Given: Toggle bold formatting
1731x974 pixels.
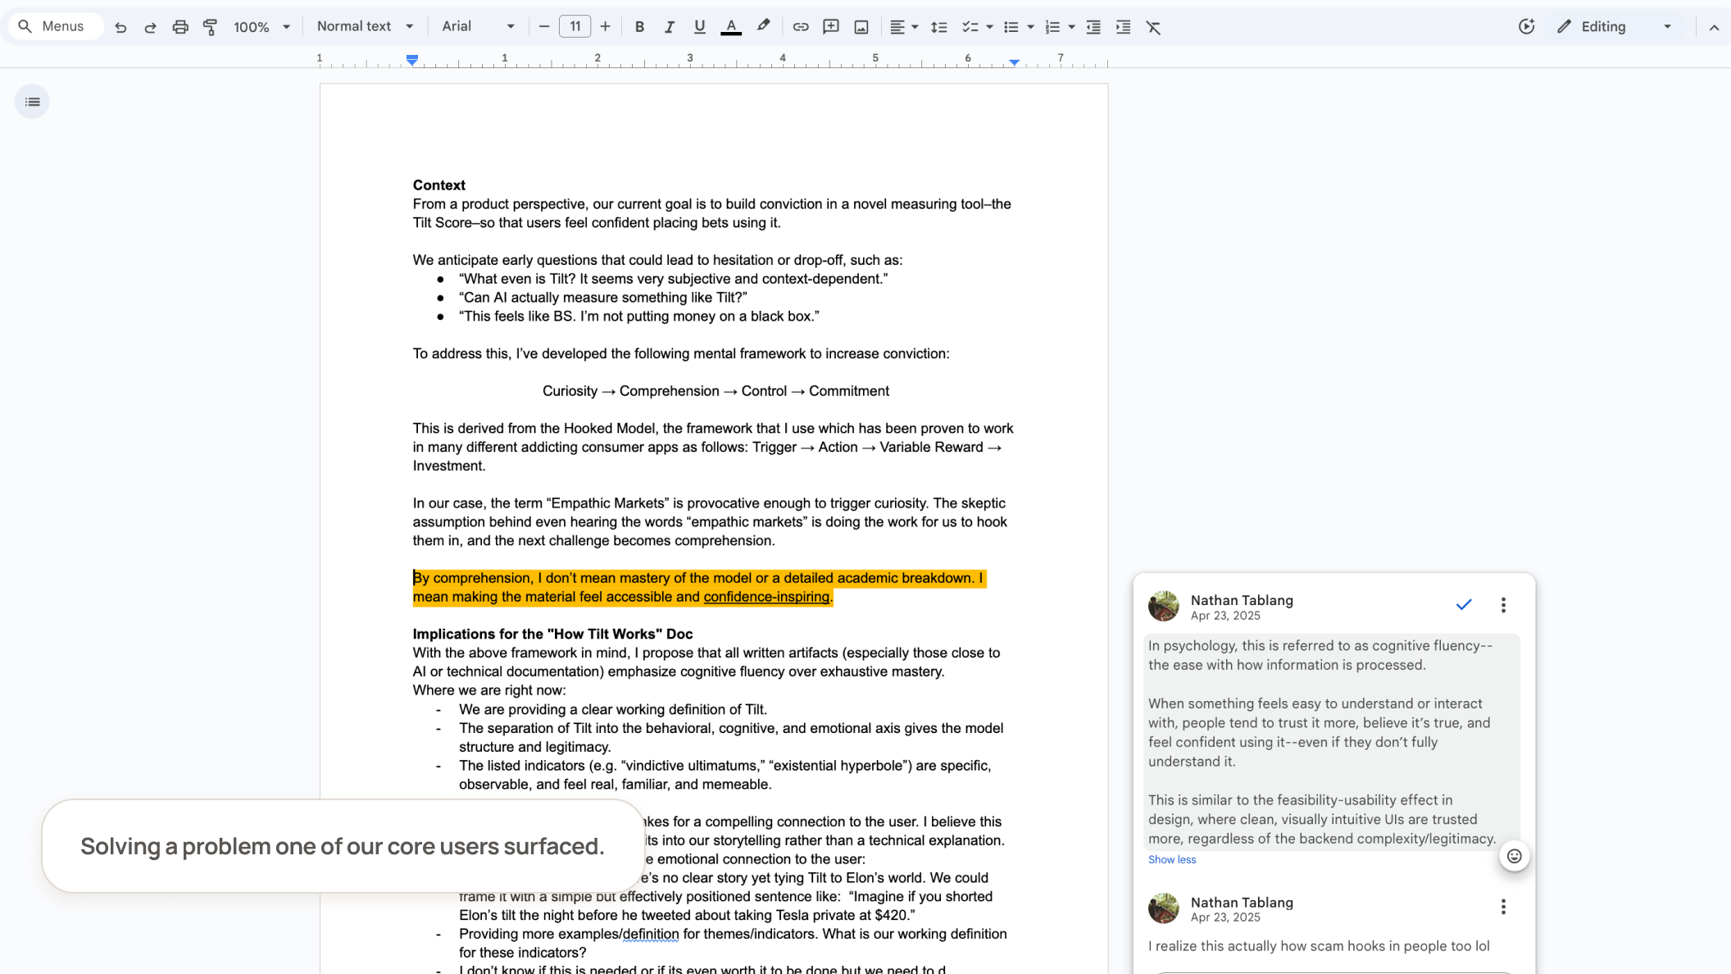Looking at the screenshot, I should [639, 27].
